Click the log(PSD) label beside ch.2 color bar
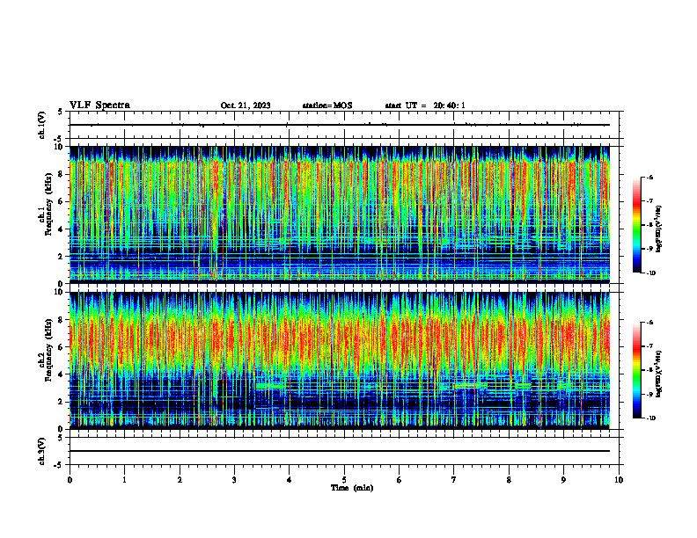The width and height of the screenshot is (697, 538). [x=659, y=374]
